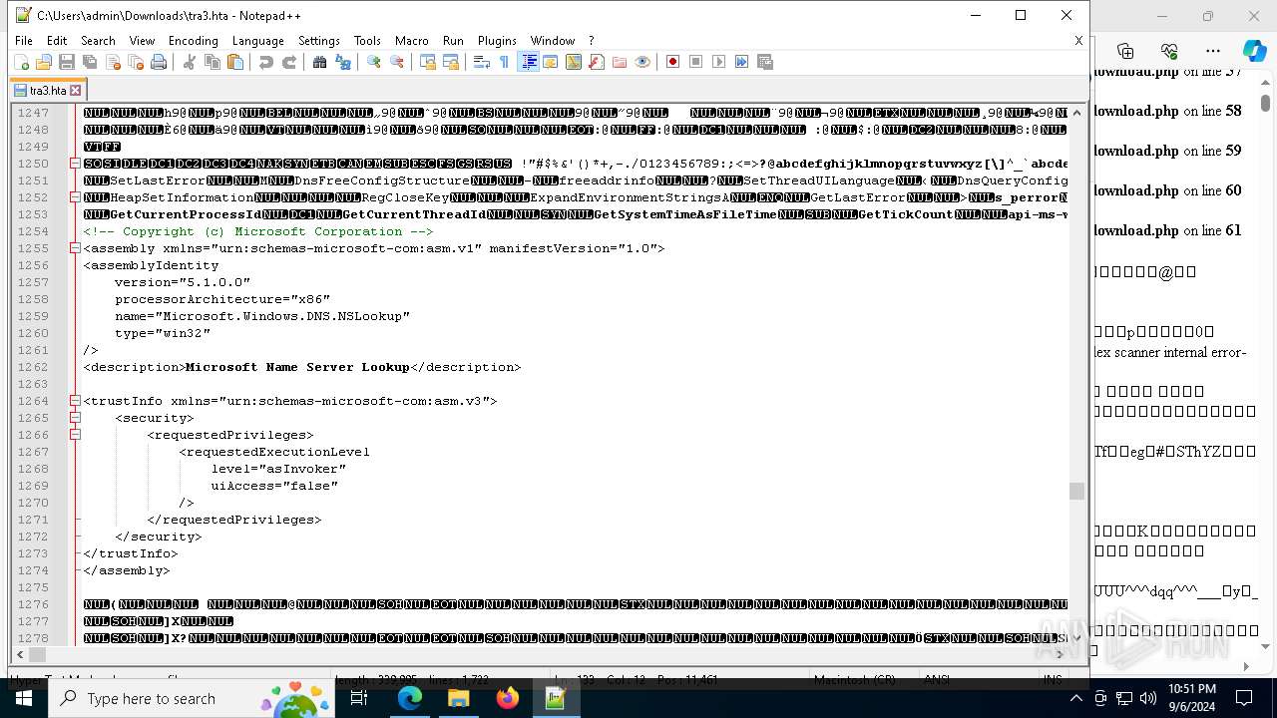Collapse the trustInfo fold at line 1264
1277x718 pixels.
pyautogui.click(x=75, y=401)
